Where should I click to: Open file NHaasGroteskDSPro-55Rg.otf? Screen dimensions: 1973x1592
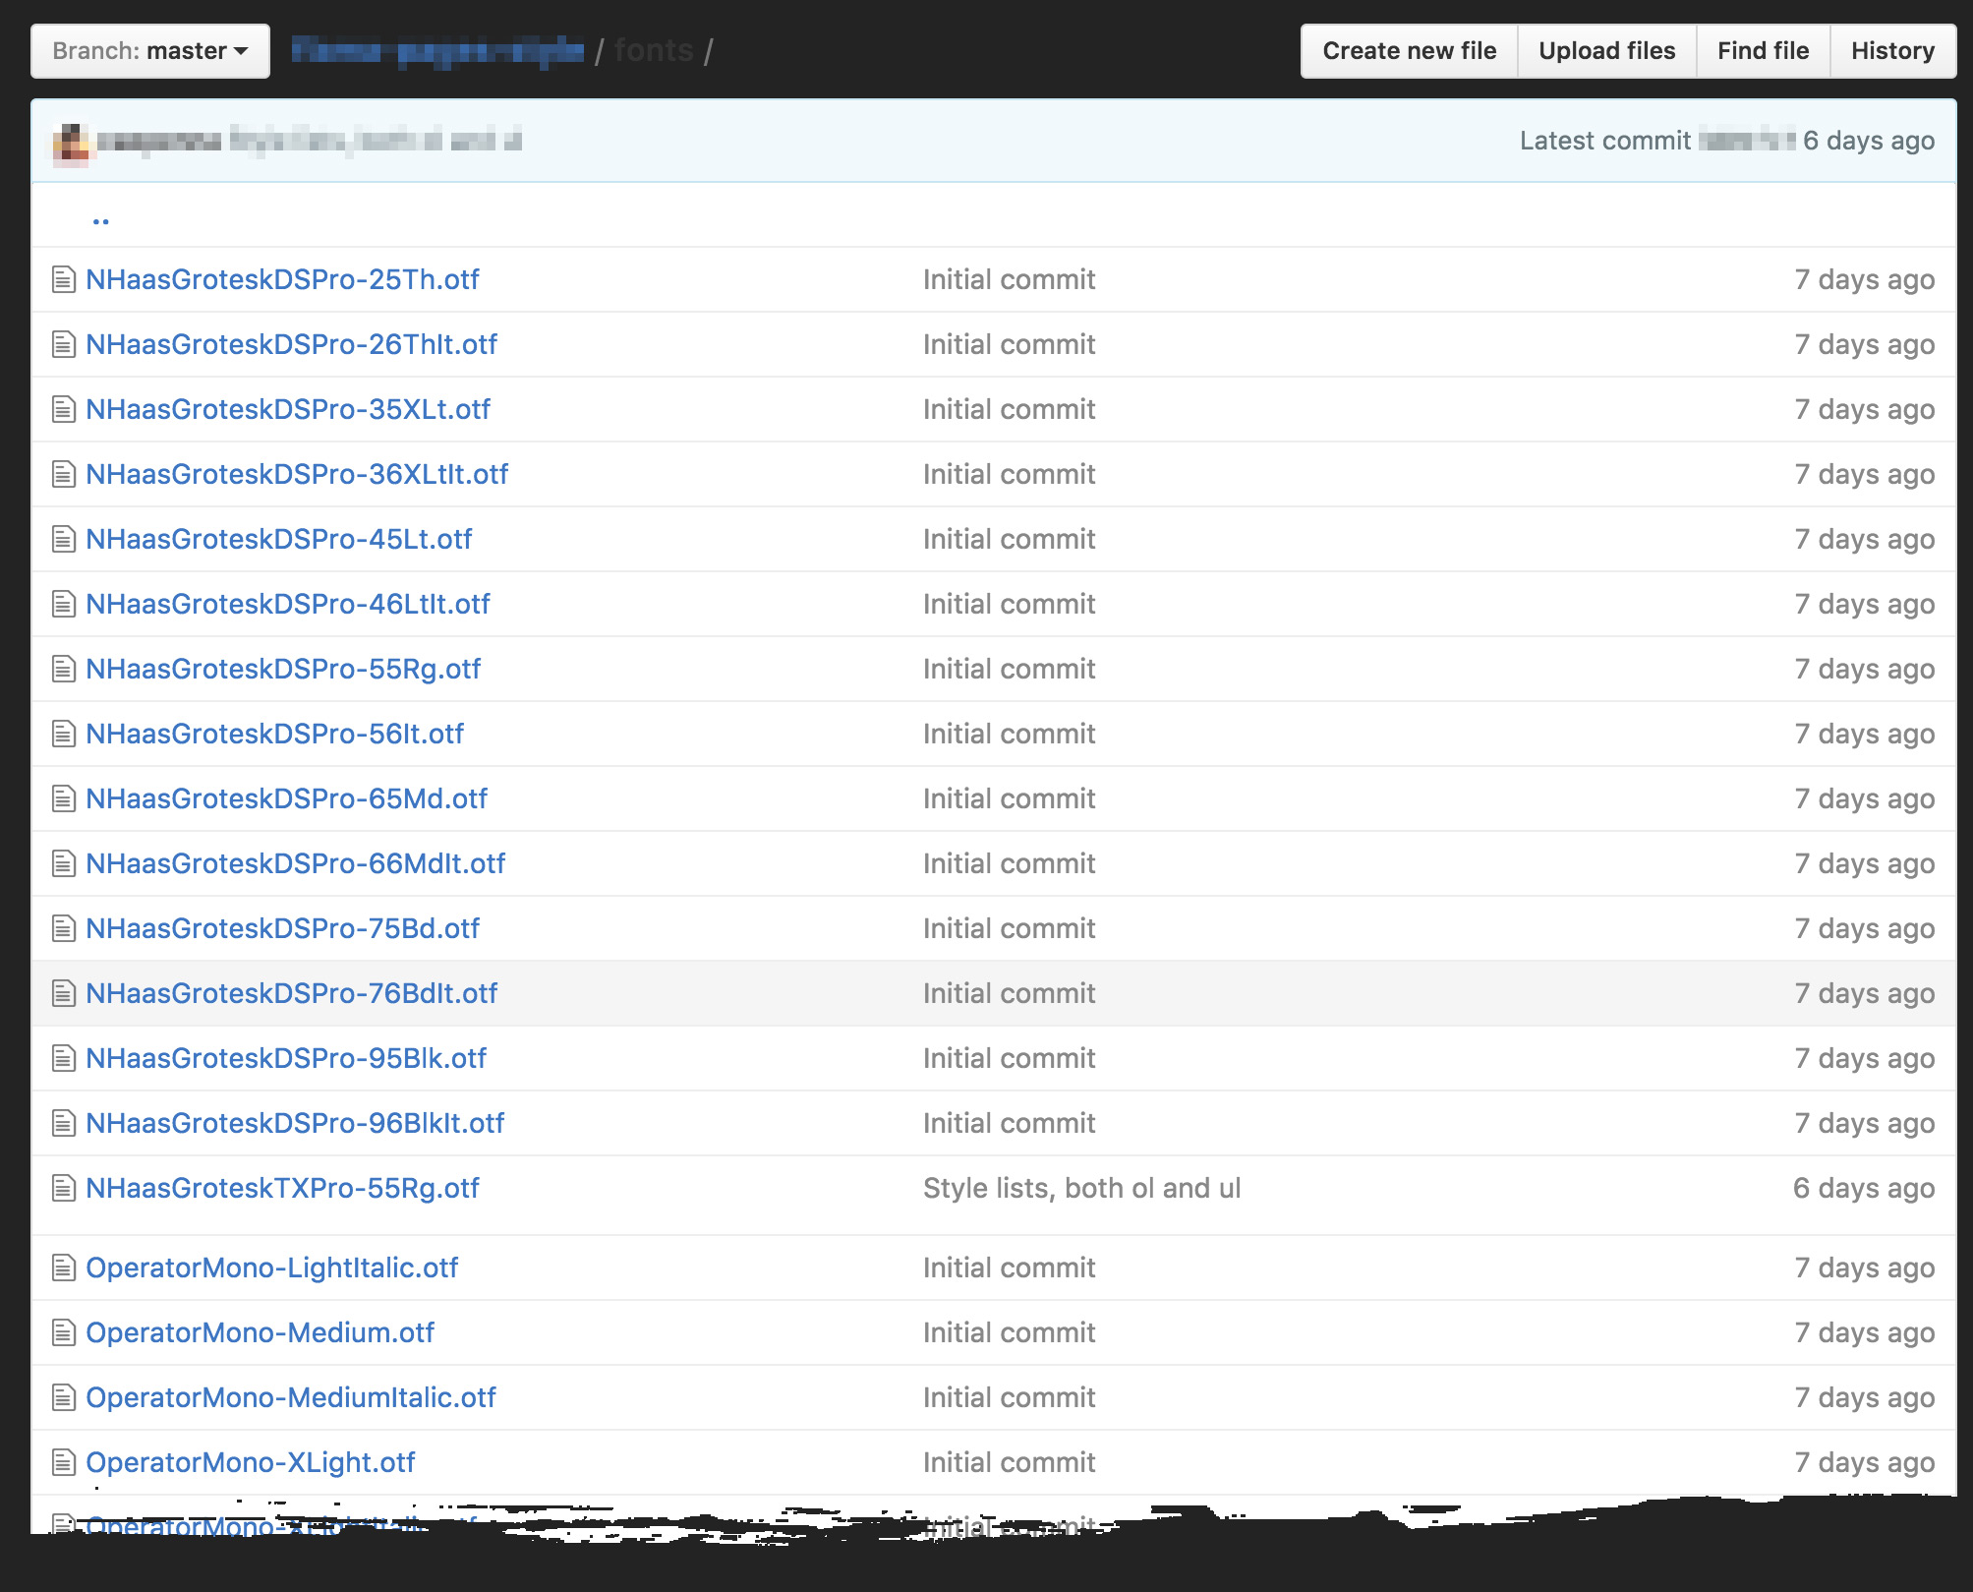point(283,670)
